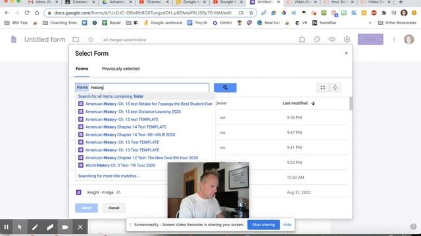Open the Repair bookmark
The image size is (421, 236).
coord(111,23)
